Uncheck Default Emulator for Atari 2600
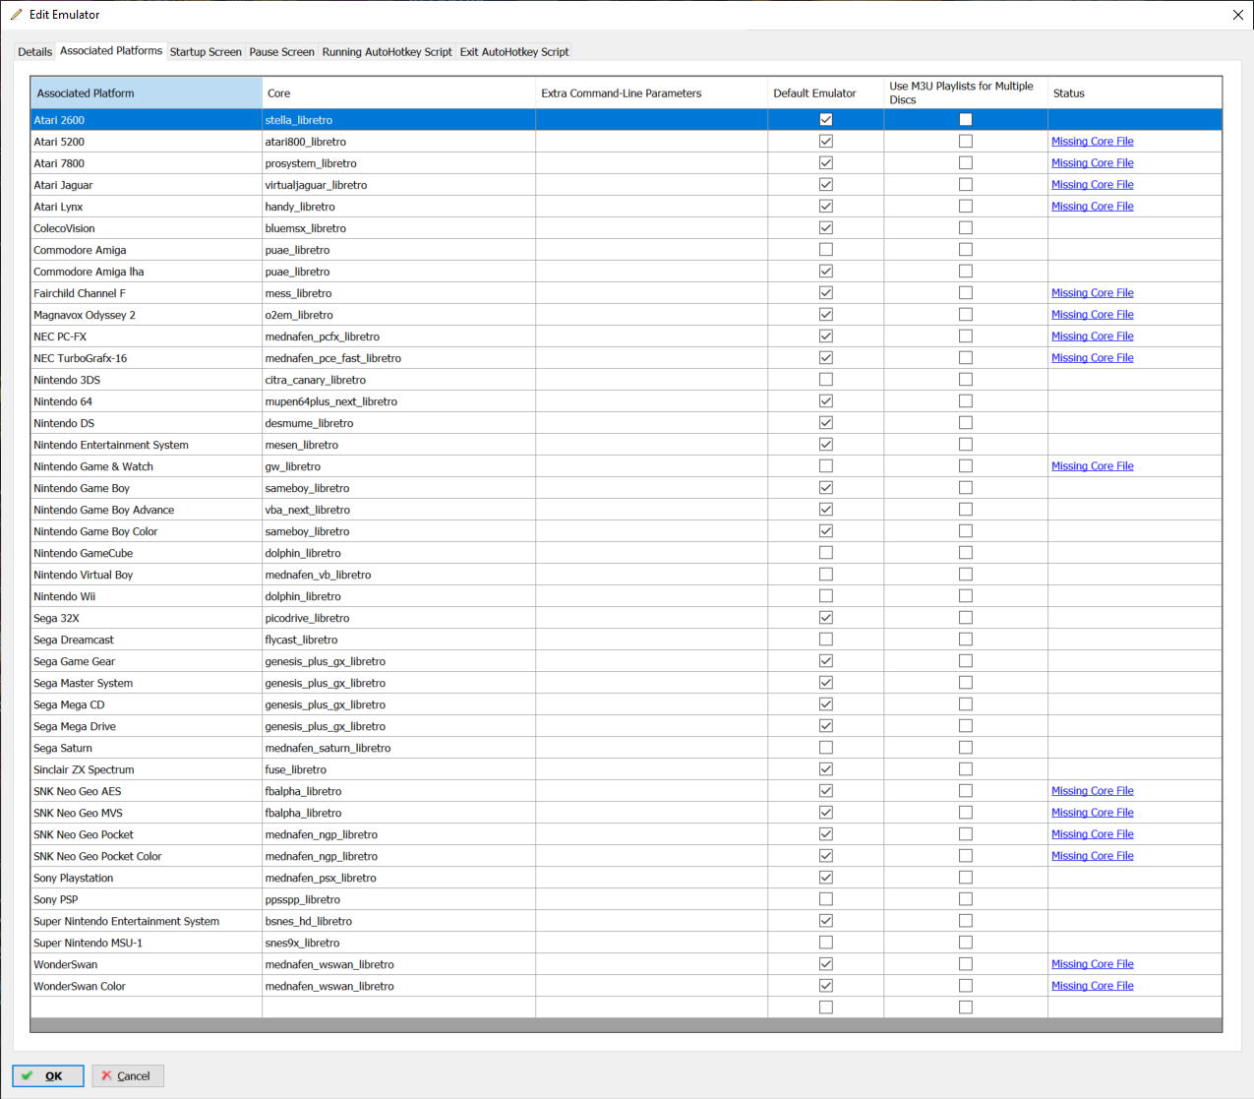Viewport: 1254px width, 1099px height. coord(826,120)
